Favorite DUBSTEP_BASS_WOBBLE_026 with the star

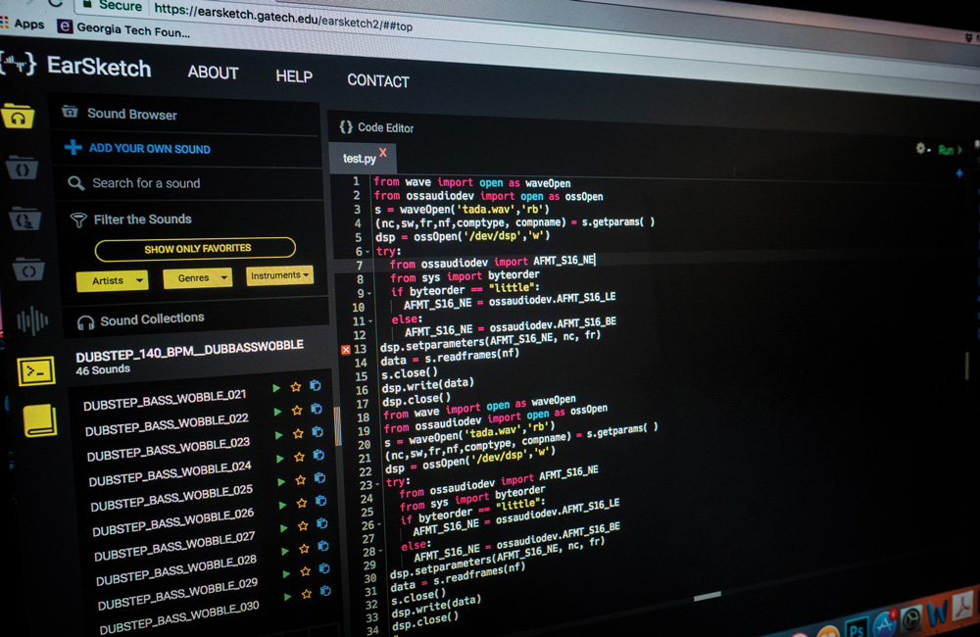(x=302, y=503)
